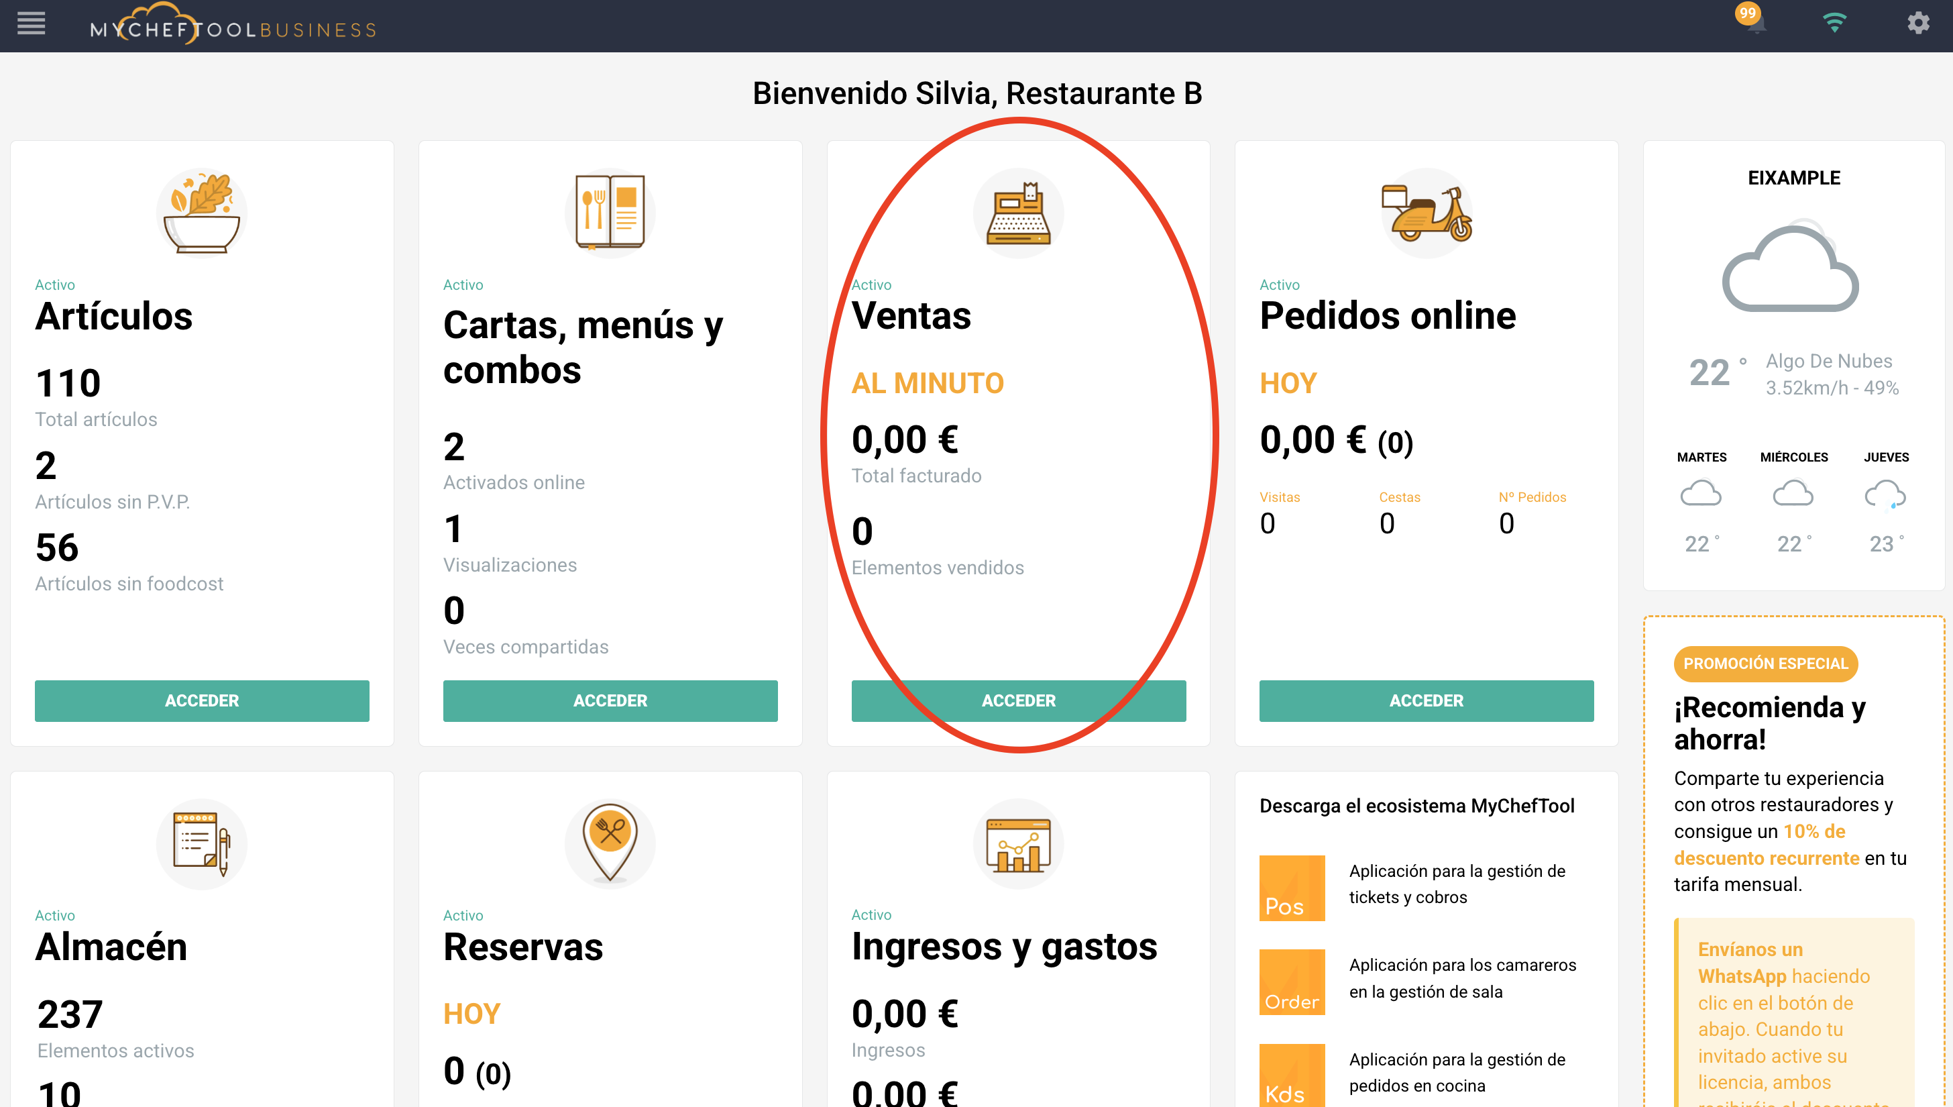1953x1107 pixels.
Task: Click the Artículos salad bowl icon
Action: tap(201, 213)
